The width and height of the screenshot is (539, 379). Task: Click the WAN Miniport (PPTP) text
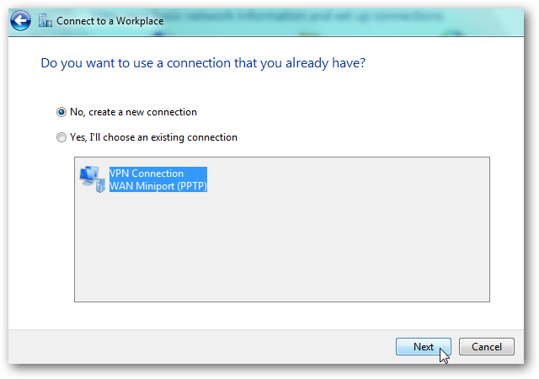158,185
